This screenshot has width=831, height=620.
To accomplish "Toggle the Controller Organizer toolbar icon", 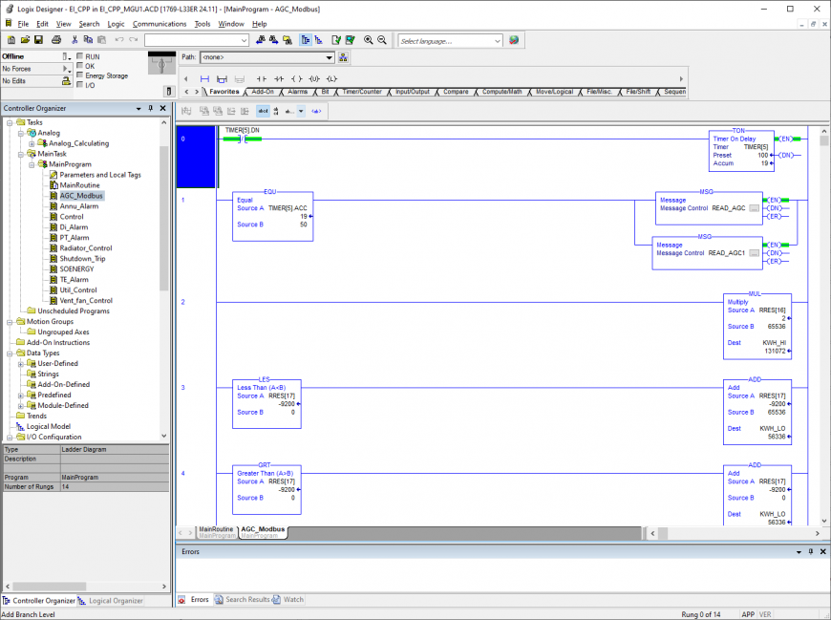I will coord(306,40).
